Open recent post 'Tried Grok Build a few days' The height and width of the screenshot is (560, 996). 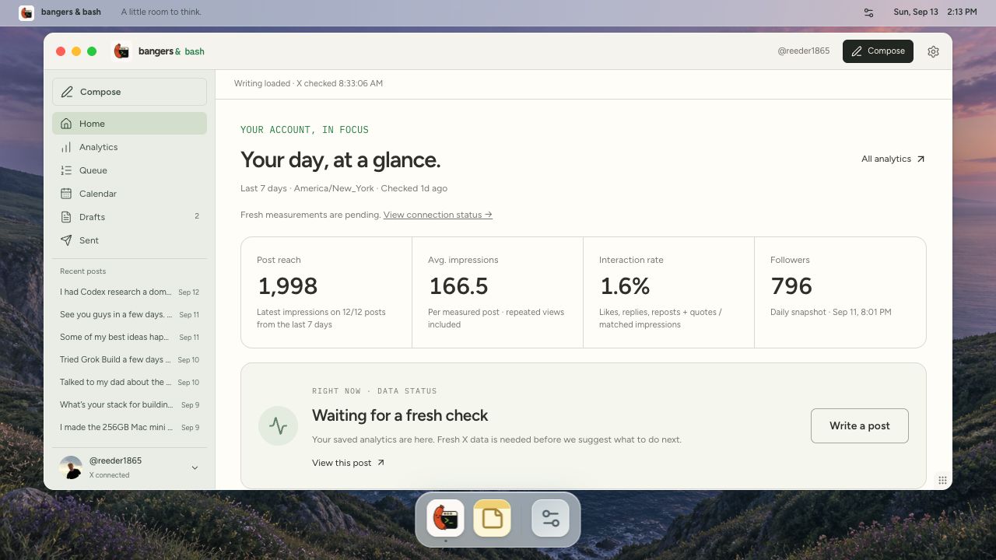[129, 360]
